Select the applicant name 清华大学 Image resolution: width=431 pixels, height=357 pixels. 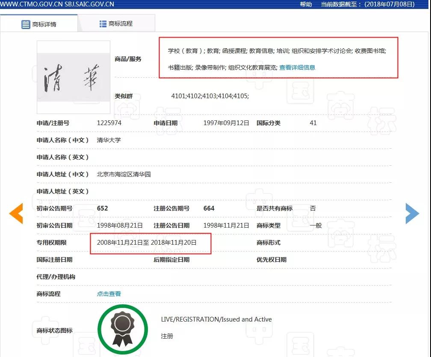[109, 140]
